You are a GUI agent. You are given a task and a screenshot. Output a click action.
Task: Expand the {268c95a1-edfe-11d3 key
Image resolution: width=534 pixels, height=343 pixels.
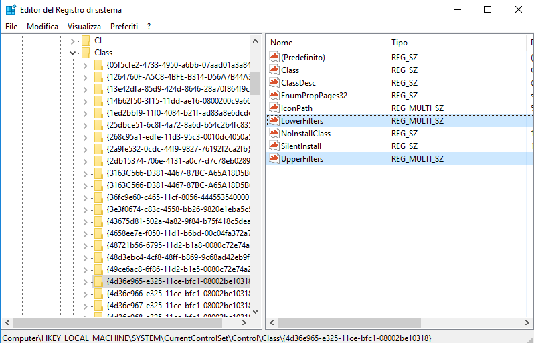coord(85,138)
